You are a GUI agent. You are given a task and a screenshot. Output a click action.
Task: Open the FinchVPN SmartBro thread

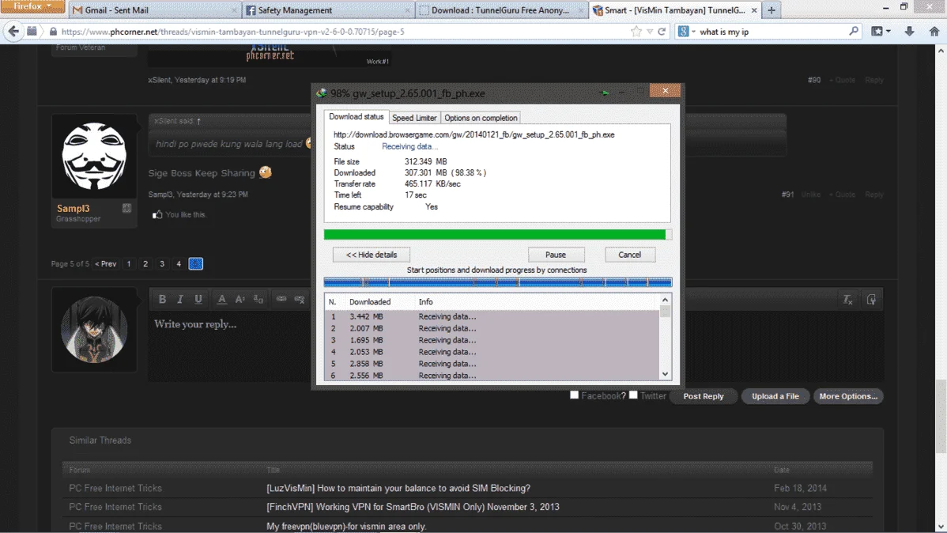tap(413, 507)
